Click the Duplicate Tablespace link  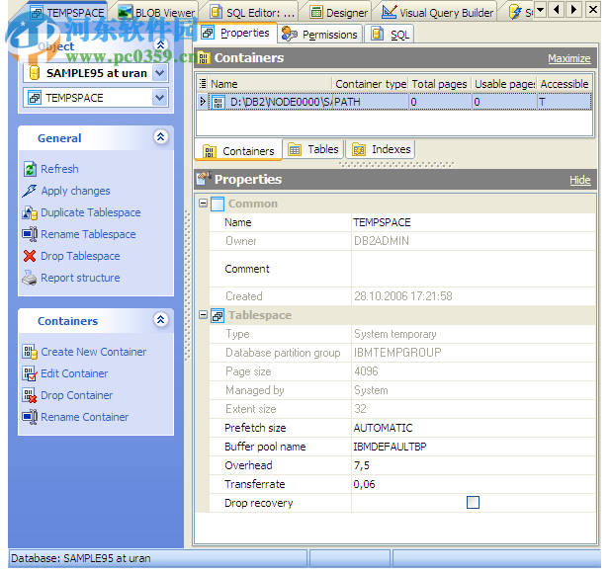coord(91,212)
